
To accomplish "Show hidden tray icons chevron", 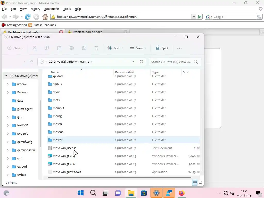I will tap(219, 193).
